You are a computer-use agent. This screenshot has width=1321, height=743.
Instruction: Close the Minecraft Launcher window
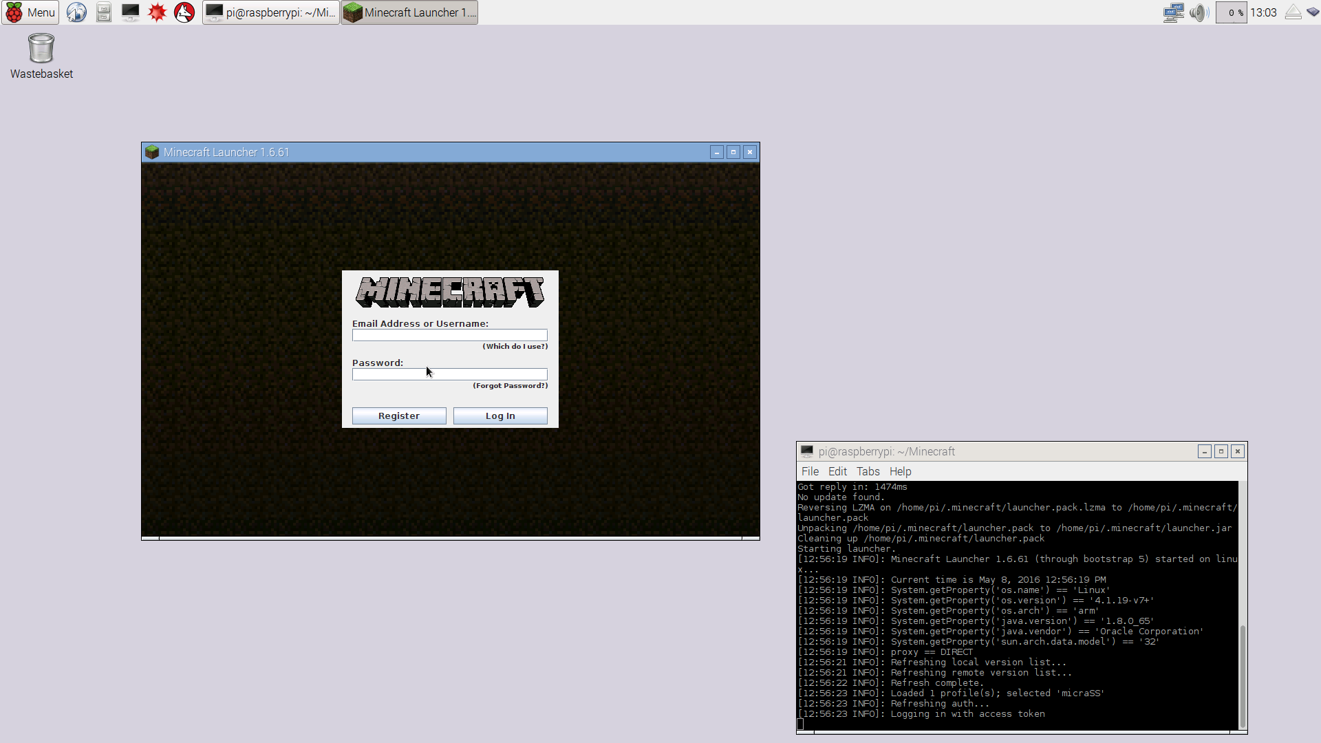click(x=750, y=152)
